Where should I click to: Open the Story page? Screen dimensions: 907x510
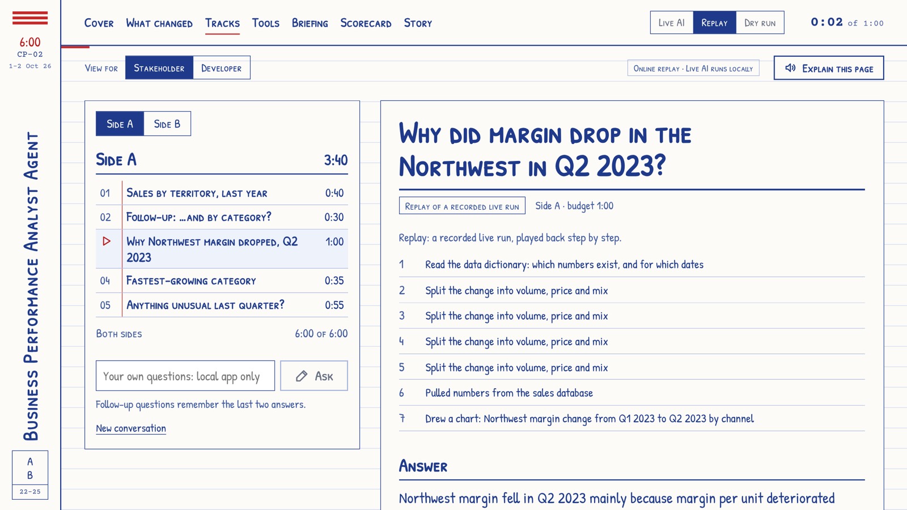[x=418, y=23]
